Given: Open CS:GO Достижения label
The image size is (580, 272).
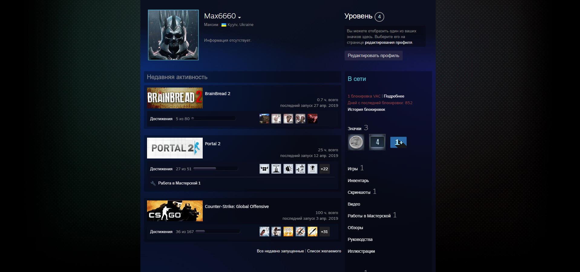Looking at the screenshot, I should (x=161, y=232).
